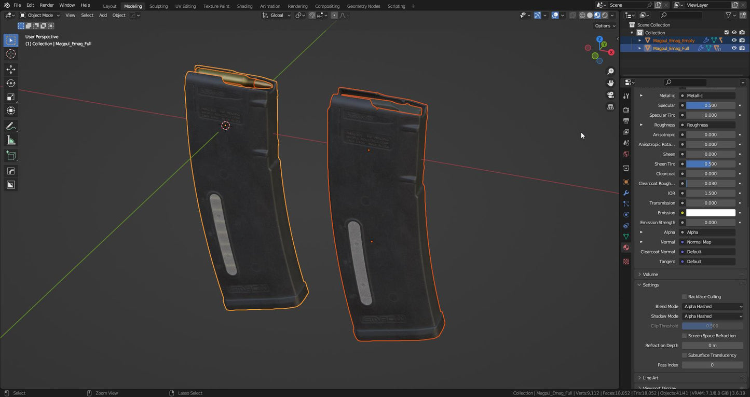Open the Modifier properties wrench tab

(x=626, y=193)
